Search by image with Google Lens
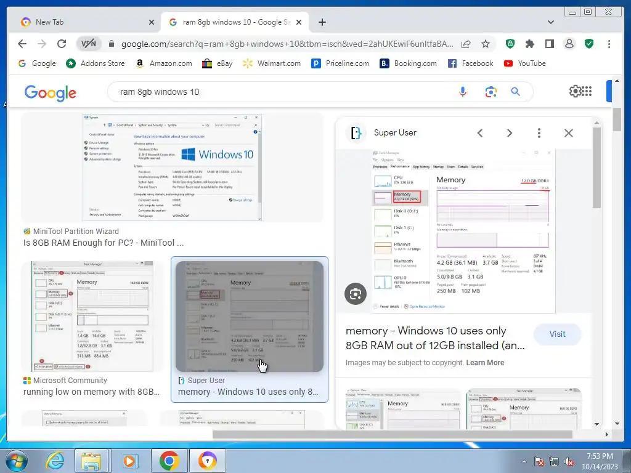Screen dimensions: 631x473 click(491, 92)
